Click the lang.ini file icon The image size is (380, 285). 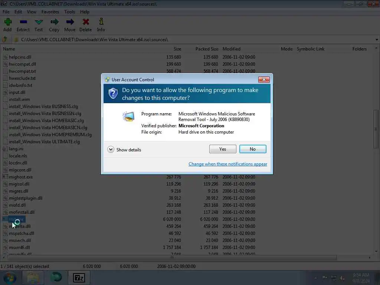coord(5,149)
